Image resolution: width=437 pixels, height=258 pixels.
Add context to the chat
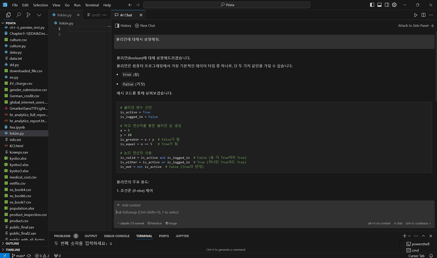(129, 205)
